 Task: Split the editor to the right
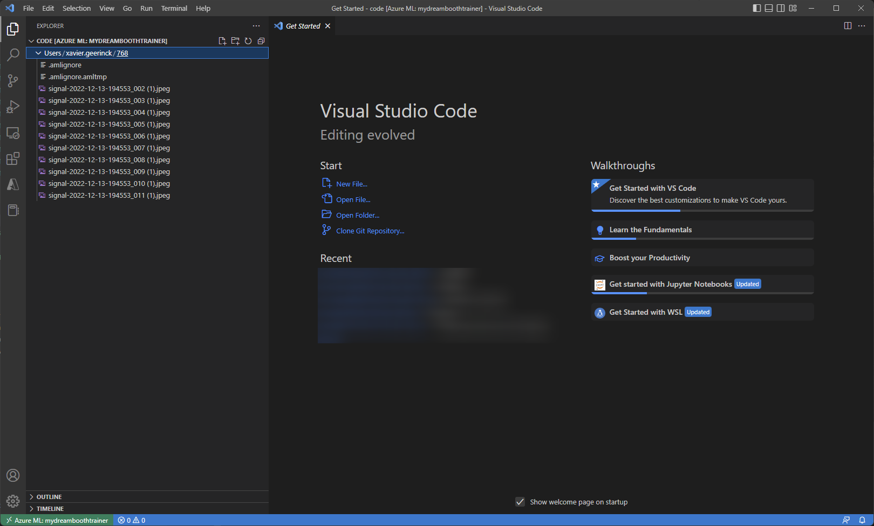pos(848,26)
